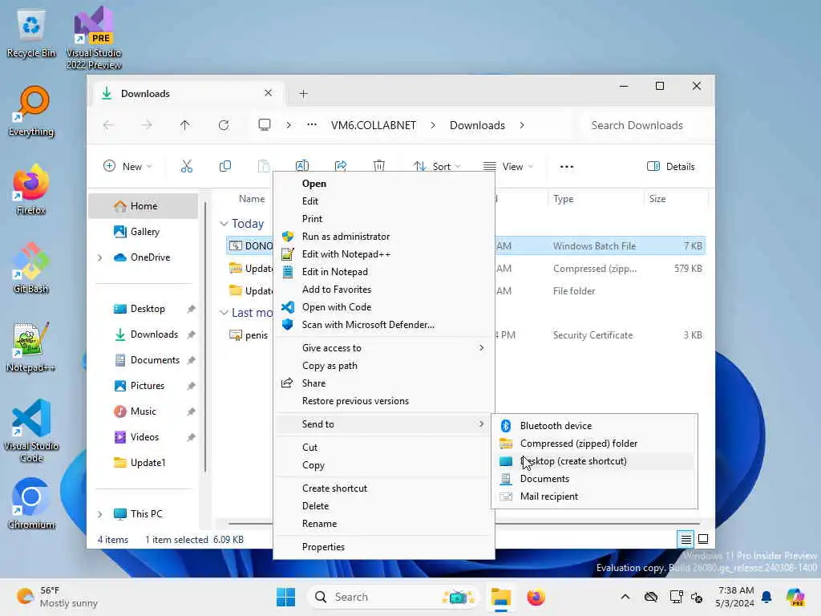Select Visual Studio 2022 Preview desktop icon
Screen dimensions: 821x616
94,38
